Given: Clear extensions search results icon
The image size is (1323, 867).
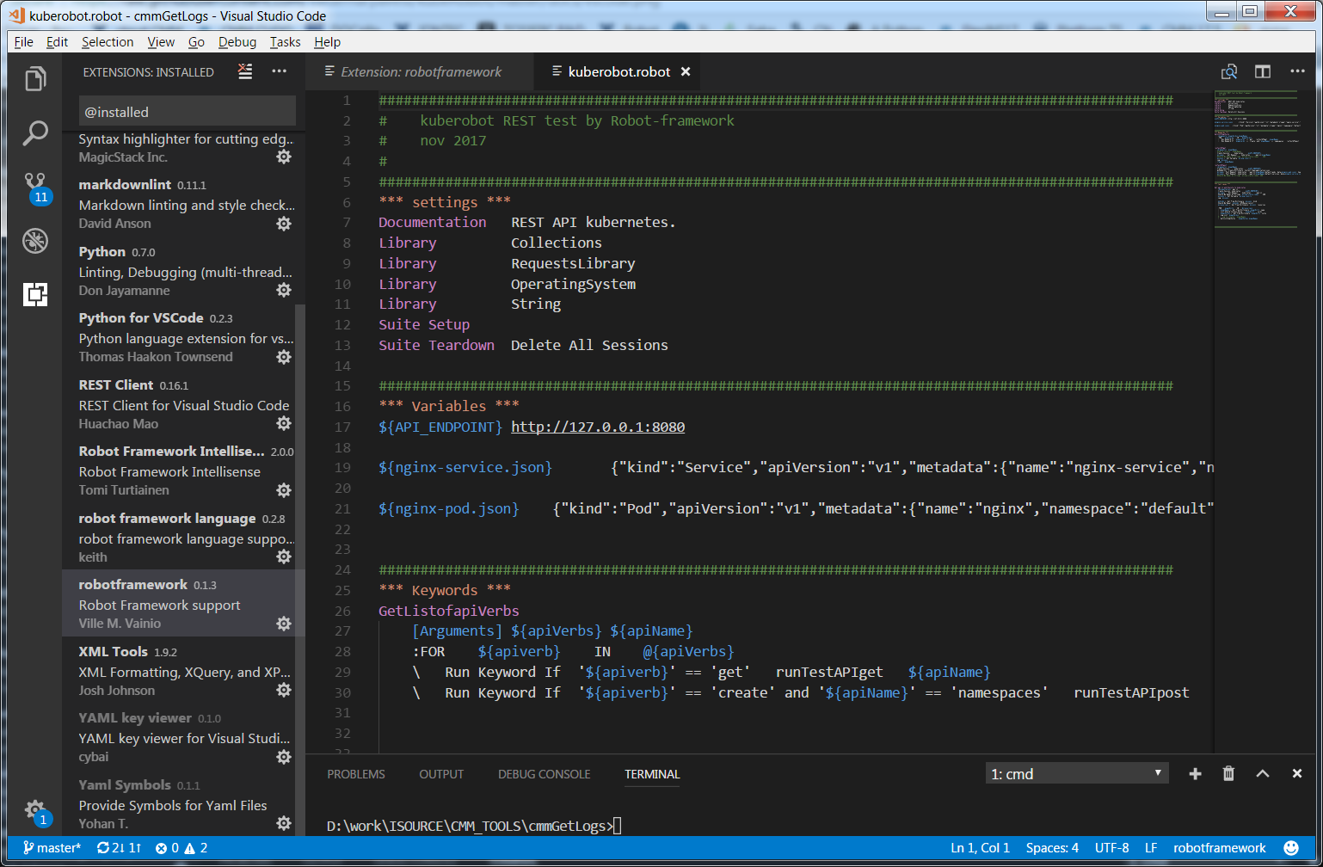Looking at the screenshot, I should 245,71.
